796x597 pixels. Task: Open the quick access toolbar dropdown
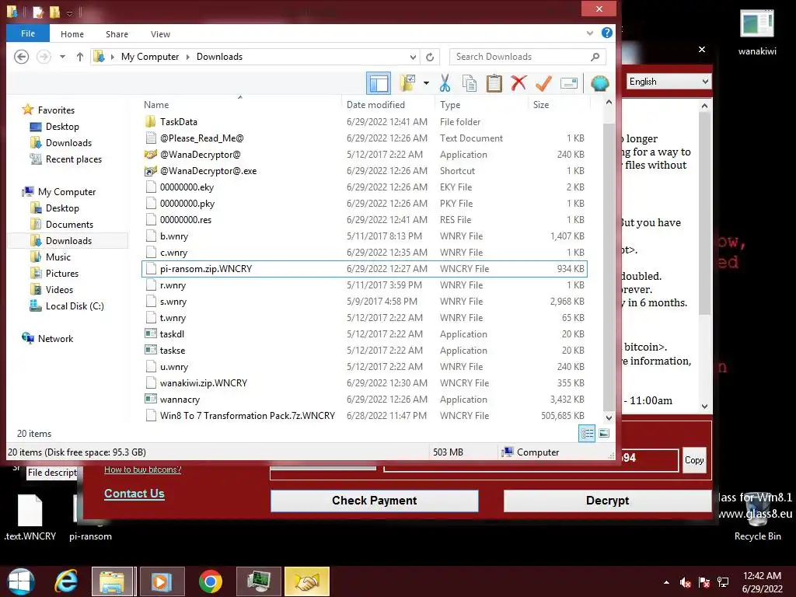pyautogui.click(x=69, y=12)
